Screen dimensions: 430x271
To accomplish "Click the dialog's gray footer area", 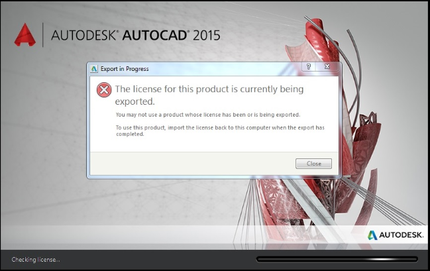I will point(214,164).
